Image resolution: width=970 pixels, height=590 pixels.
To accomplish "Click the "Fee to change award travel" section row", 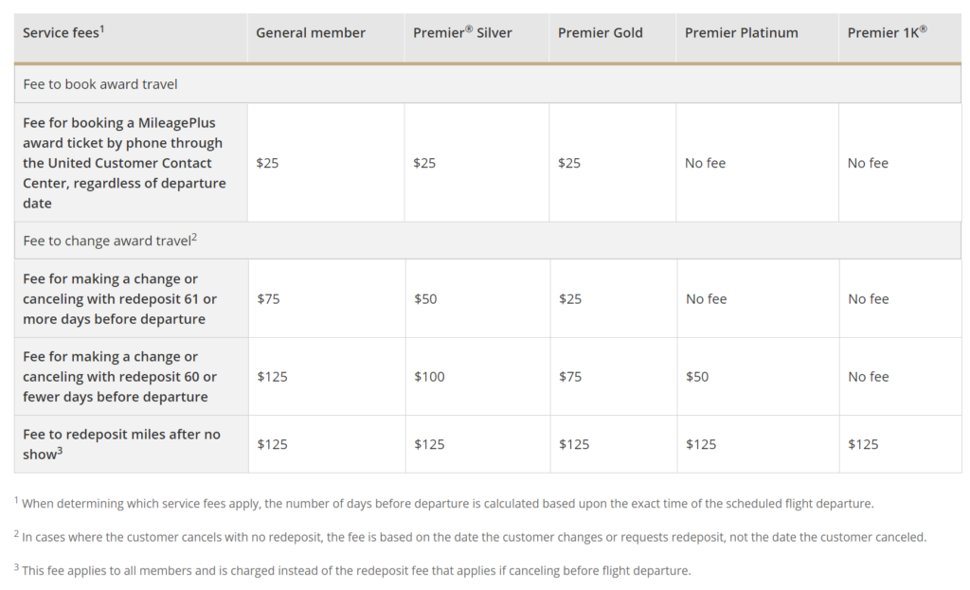I will pos(110,241).
